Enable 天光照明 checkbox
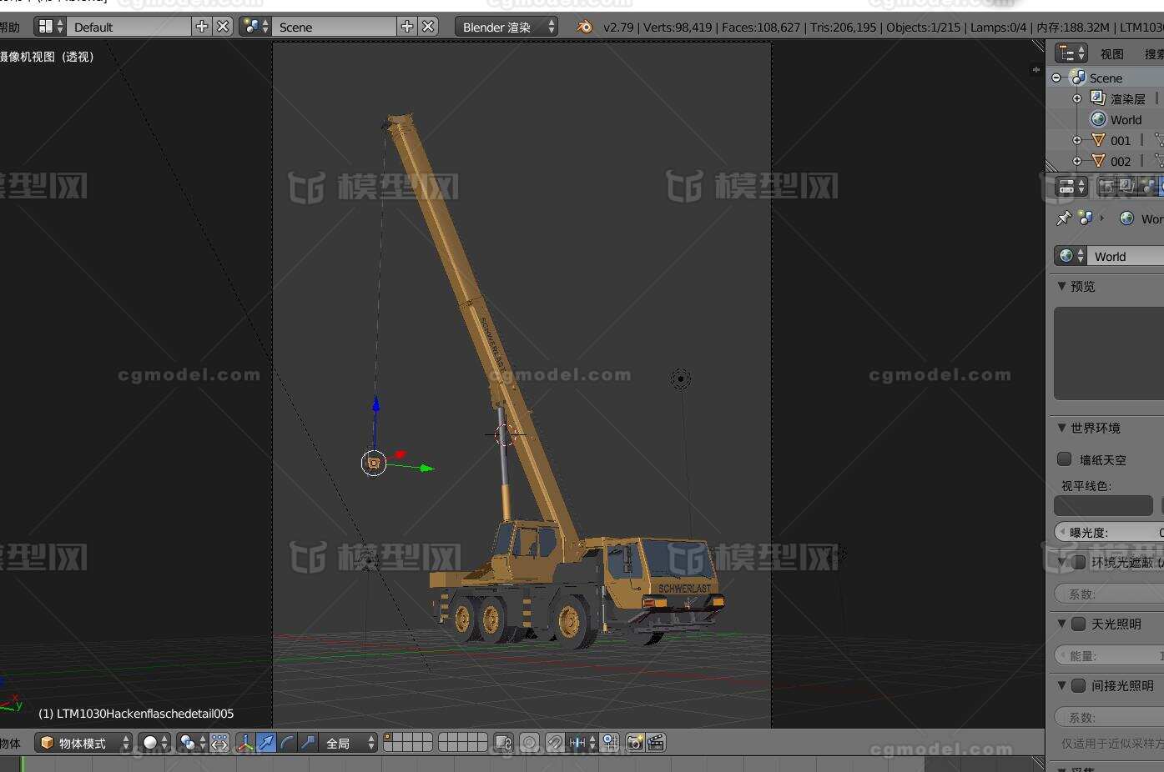The image size is (1164, 772). tap(1079, 624)
